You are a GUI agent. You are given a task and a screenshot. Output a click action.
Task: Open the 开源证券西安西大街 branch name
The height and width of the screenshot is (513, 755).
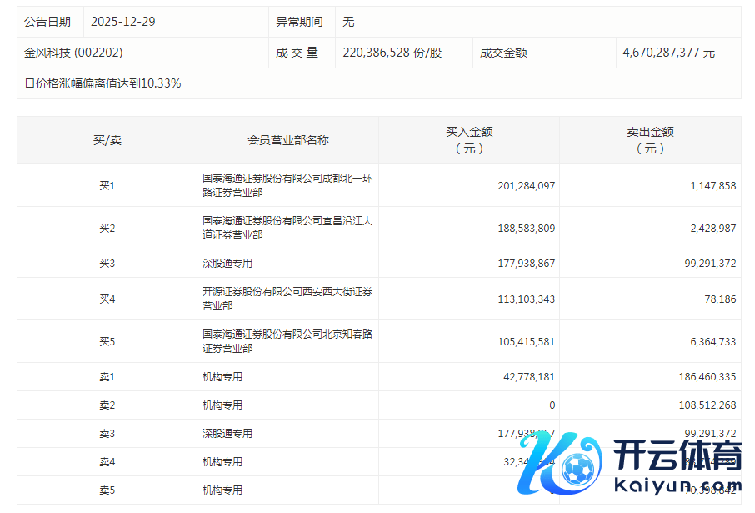pos(287,299)
